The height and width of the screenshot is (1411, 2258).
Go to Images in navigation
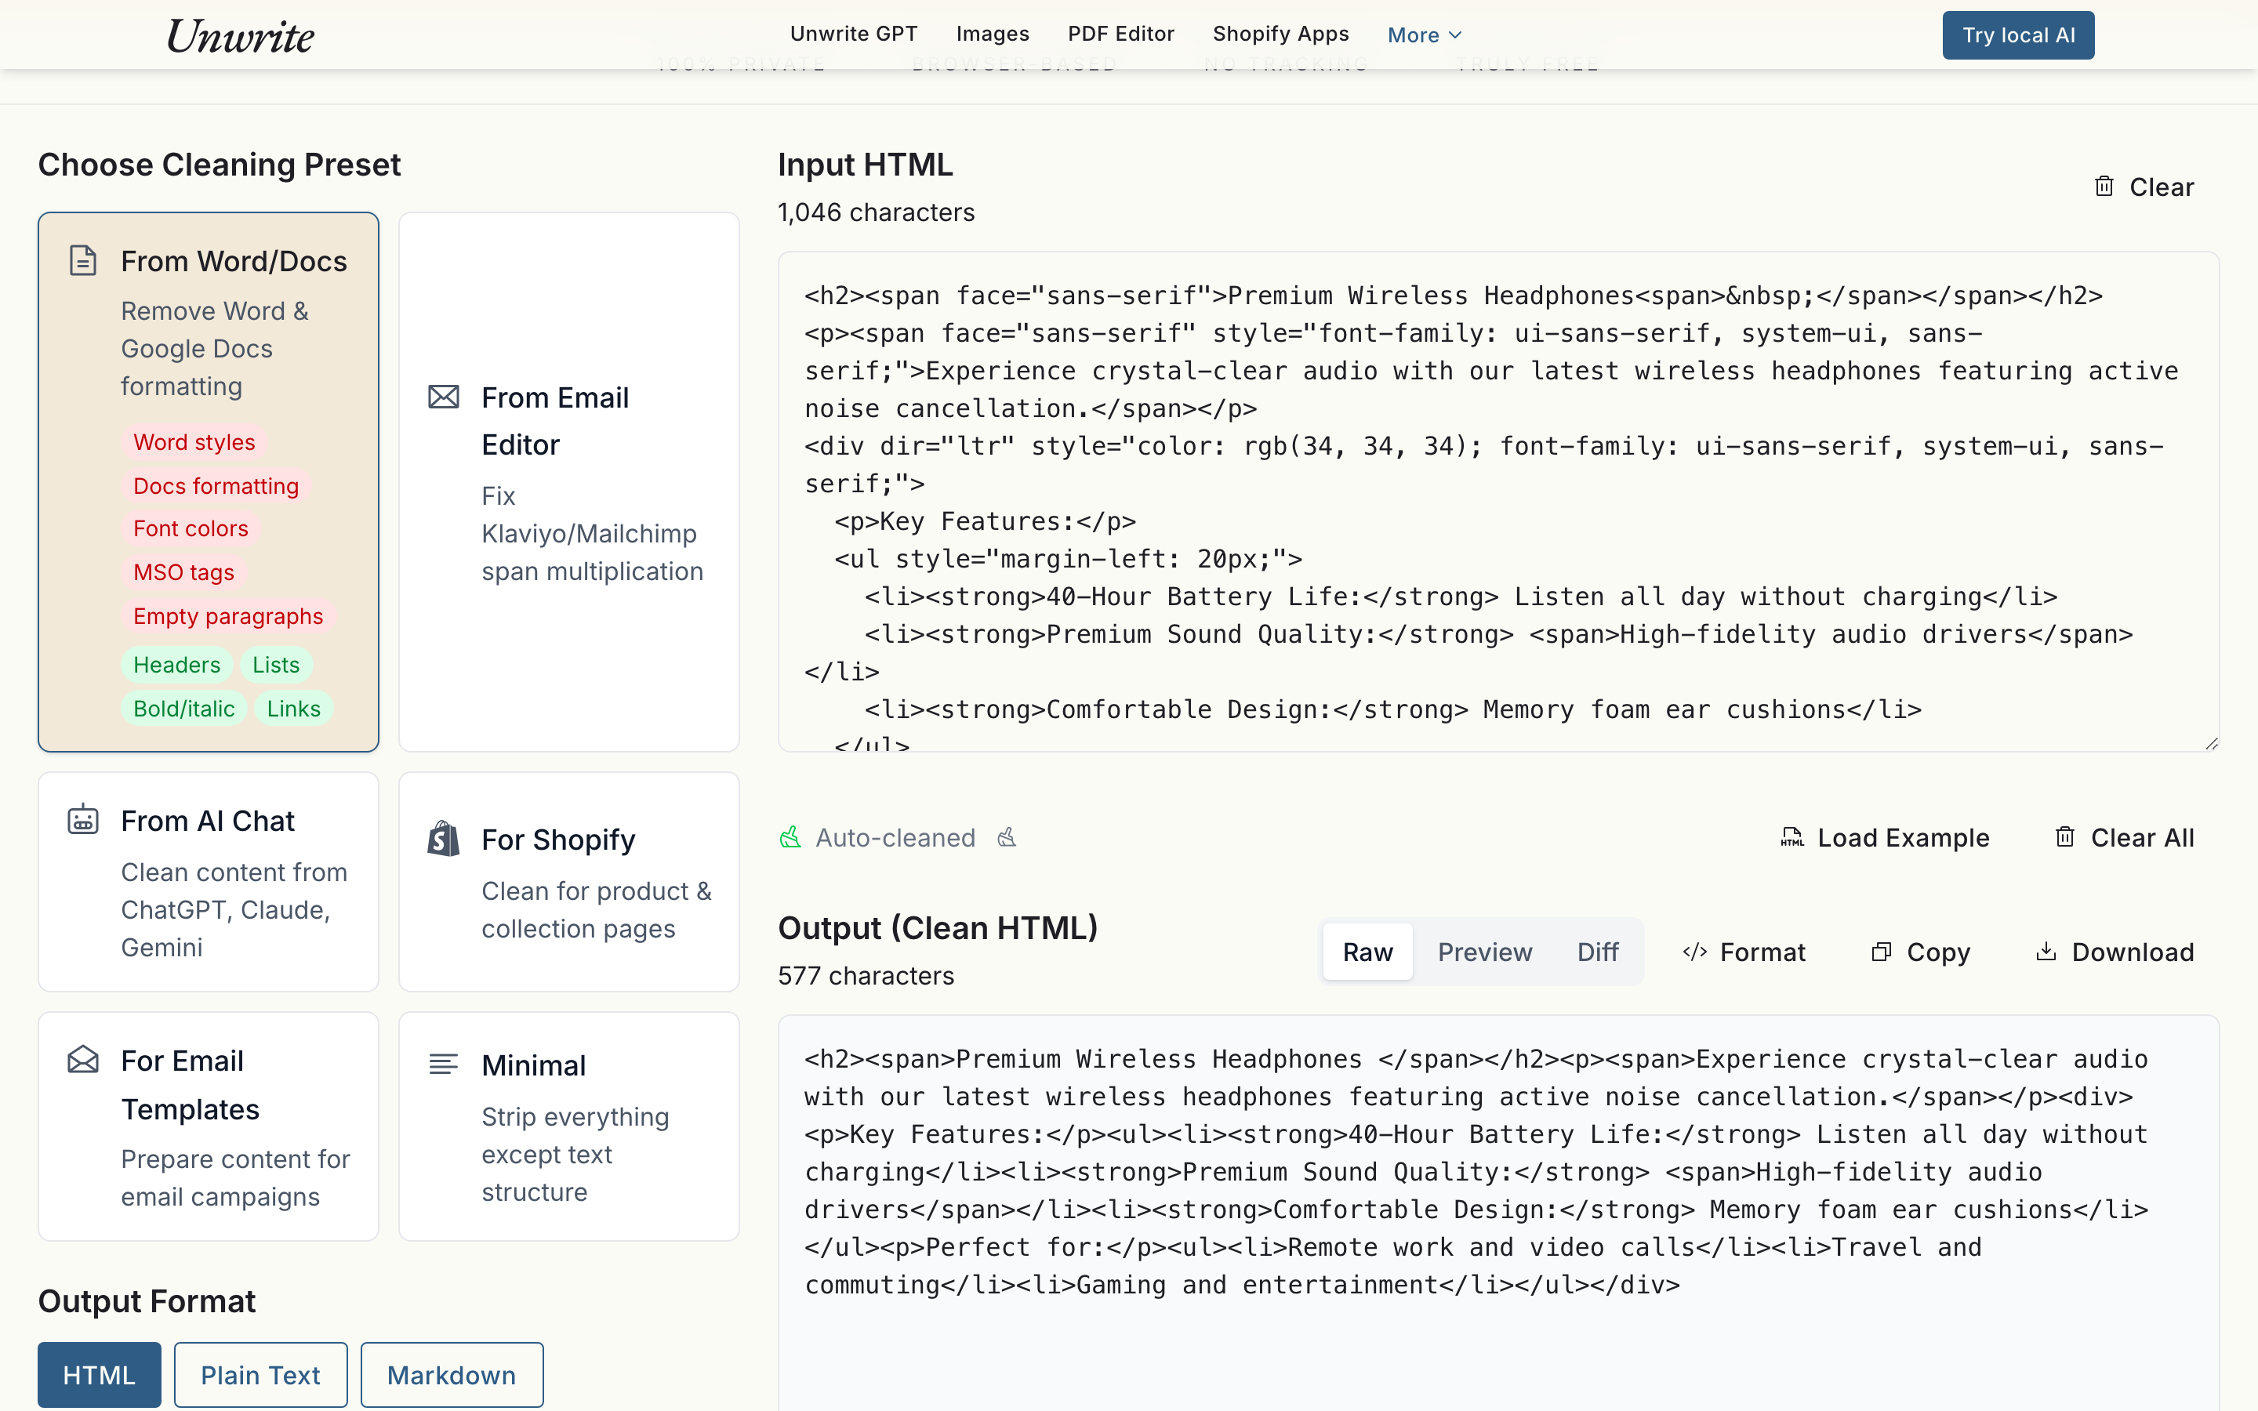992,34
